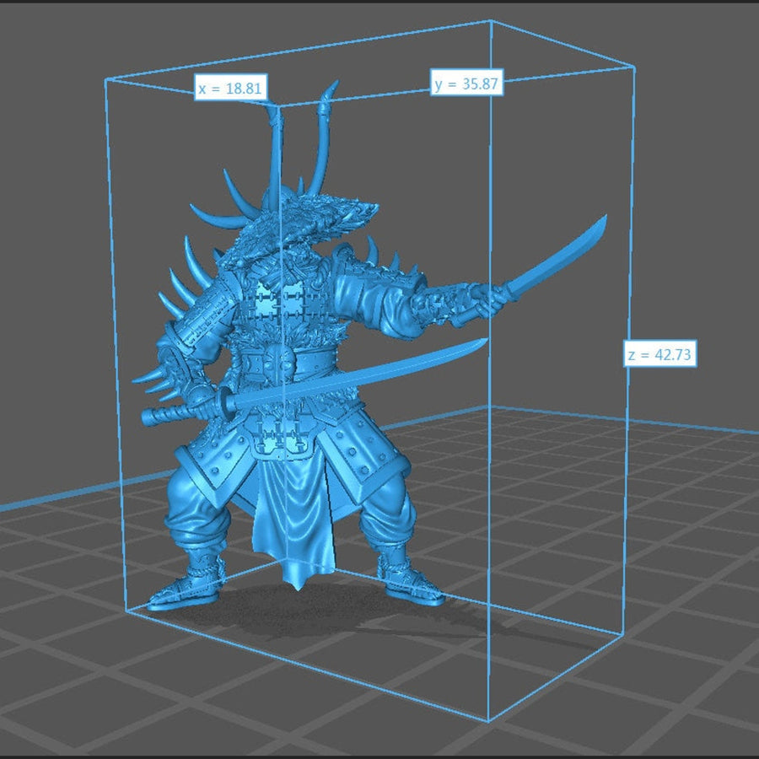Click the x = 18.81 dimension label
759x759 pixels.
point(232,88)
